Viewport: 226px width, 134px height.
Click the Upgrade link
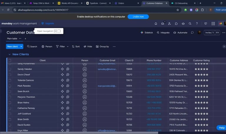[x=48, y=24]
